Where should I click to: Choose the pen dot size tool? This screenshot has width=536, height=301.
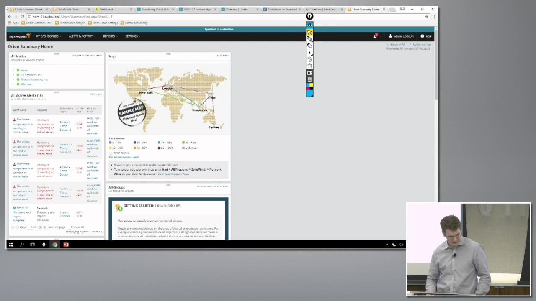click(309, 52)
